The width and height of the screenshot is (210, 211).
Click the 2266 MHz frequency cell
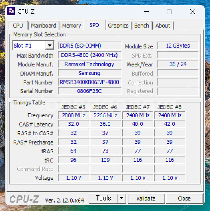[x=106, y=115]
